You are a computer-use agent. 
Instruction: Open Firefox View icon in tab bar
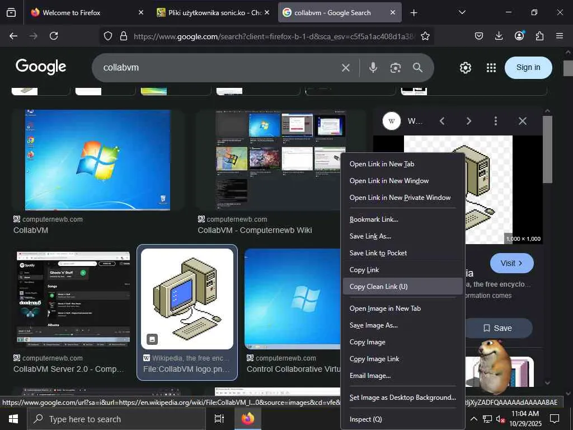(11, 12)
